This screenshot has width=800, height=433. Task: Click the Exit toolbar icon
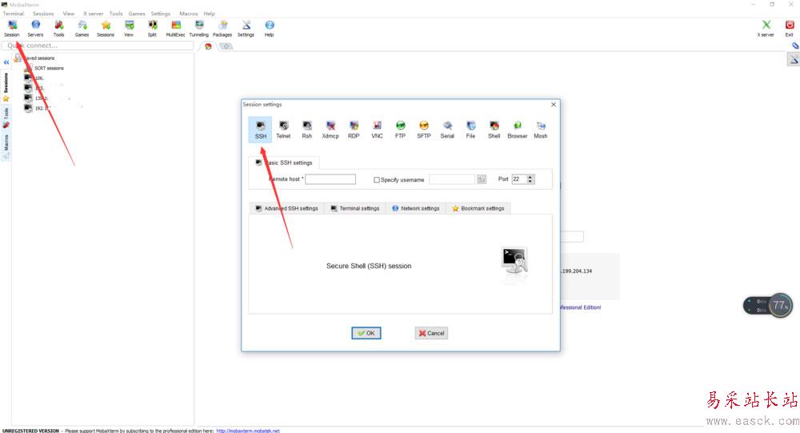[x=790, y=29]
